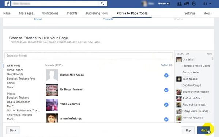
Task: Click Saddam Gilggit in Selected list
Action: [x=192, y=85]
